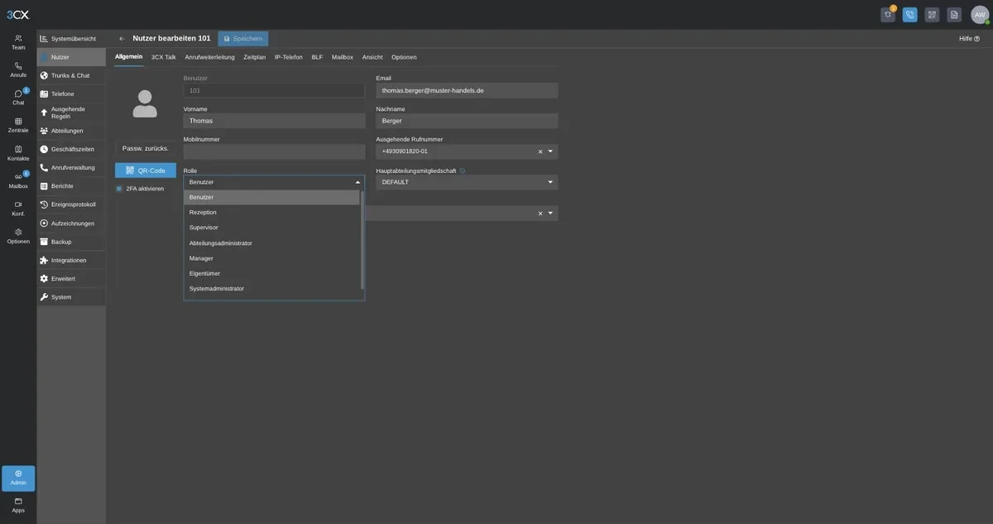The image size is (993, 524).
Task: Open the AW user avatar menu
Action: (x=980, y=15)
